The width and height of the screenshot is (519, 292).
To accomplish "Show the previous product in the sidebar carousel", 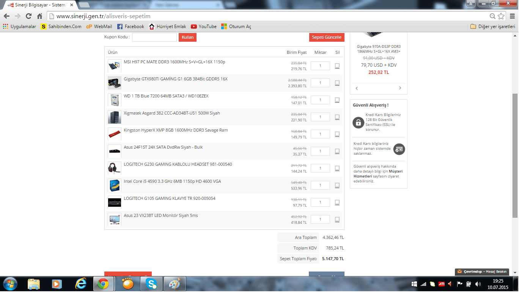I will [357, 88].
